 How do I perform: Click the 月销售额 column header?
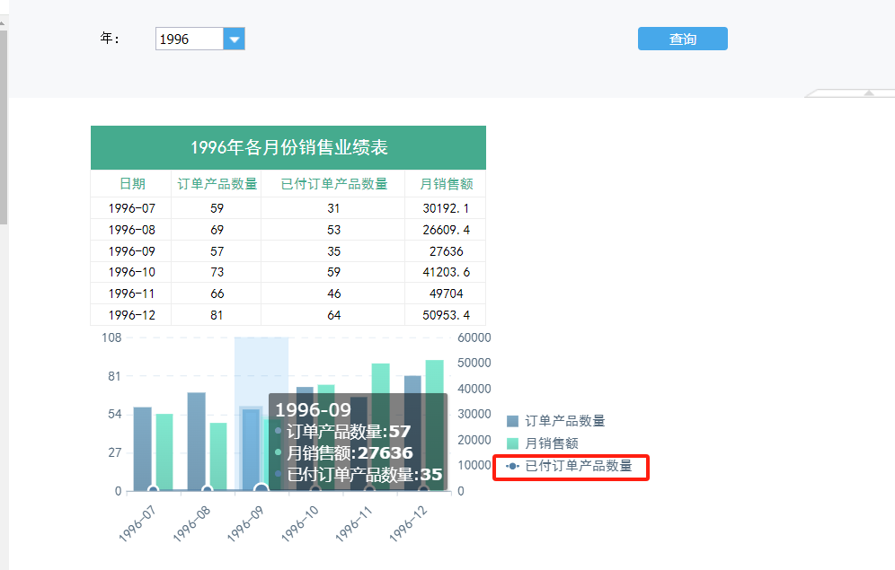pyautogui.click(x=447, y=183)
